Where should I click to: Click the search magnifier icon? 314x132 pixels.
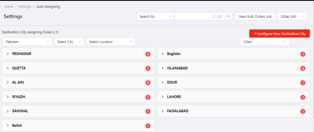click(x=228, y=16)
